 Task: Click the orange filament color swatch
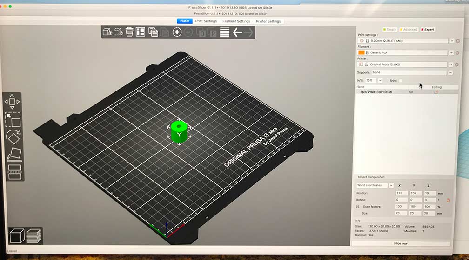[x=362, y=52]
